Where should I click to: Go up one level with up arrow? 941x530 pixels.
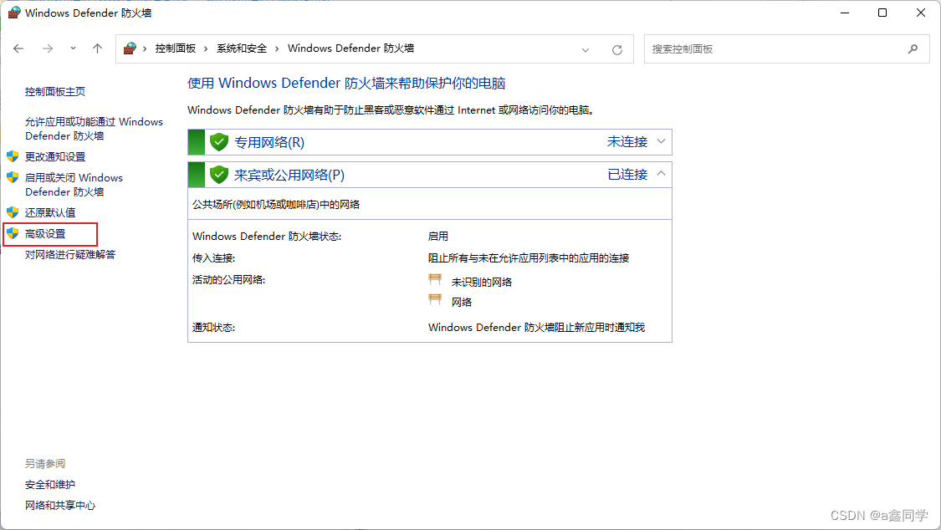coord(97,48)
